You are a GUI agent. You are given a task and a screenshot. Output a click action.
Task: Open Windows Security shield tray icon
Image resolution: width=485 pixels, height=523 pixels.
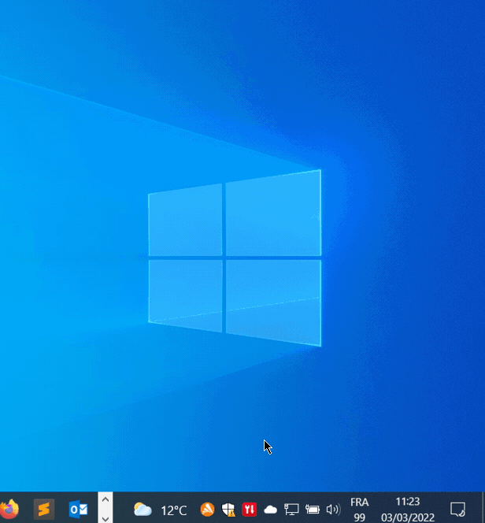coord(228,510)
